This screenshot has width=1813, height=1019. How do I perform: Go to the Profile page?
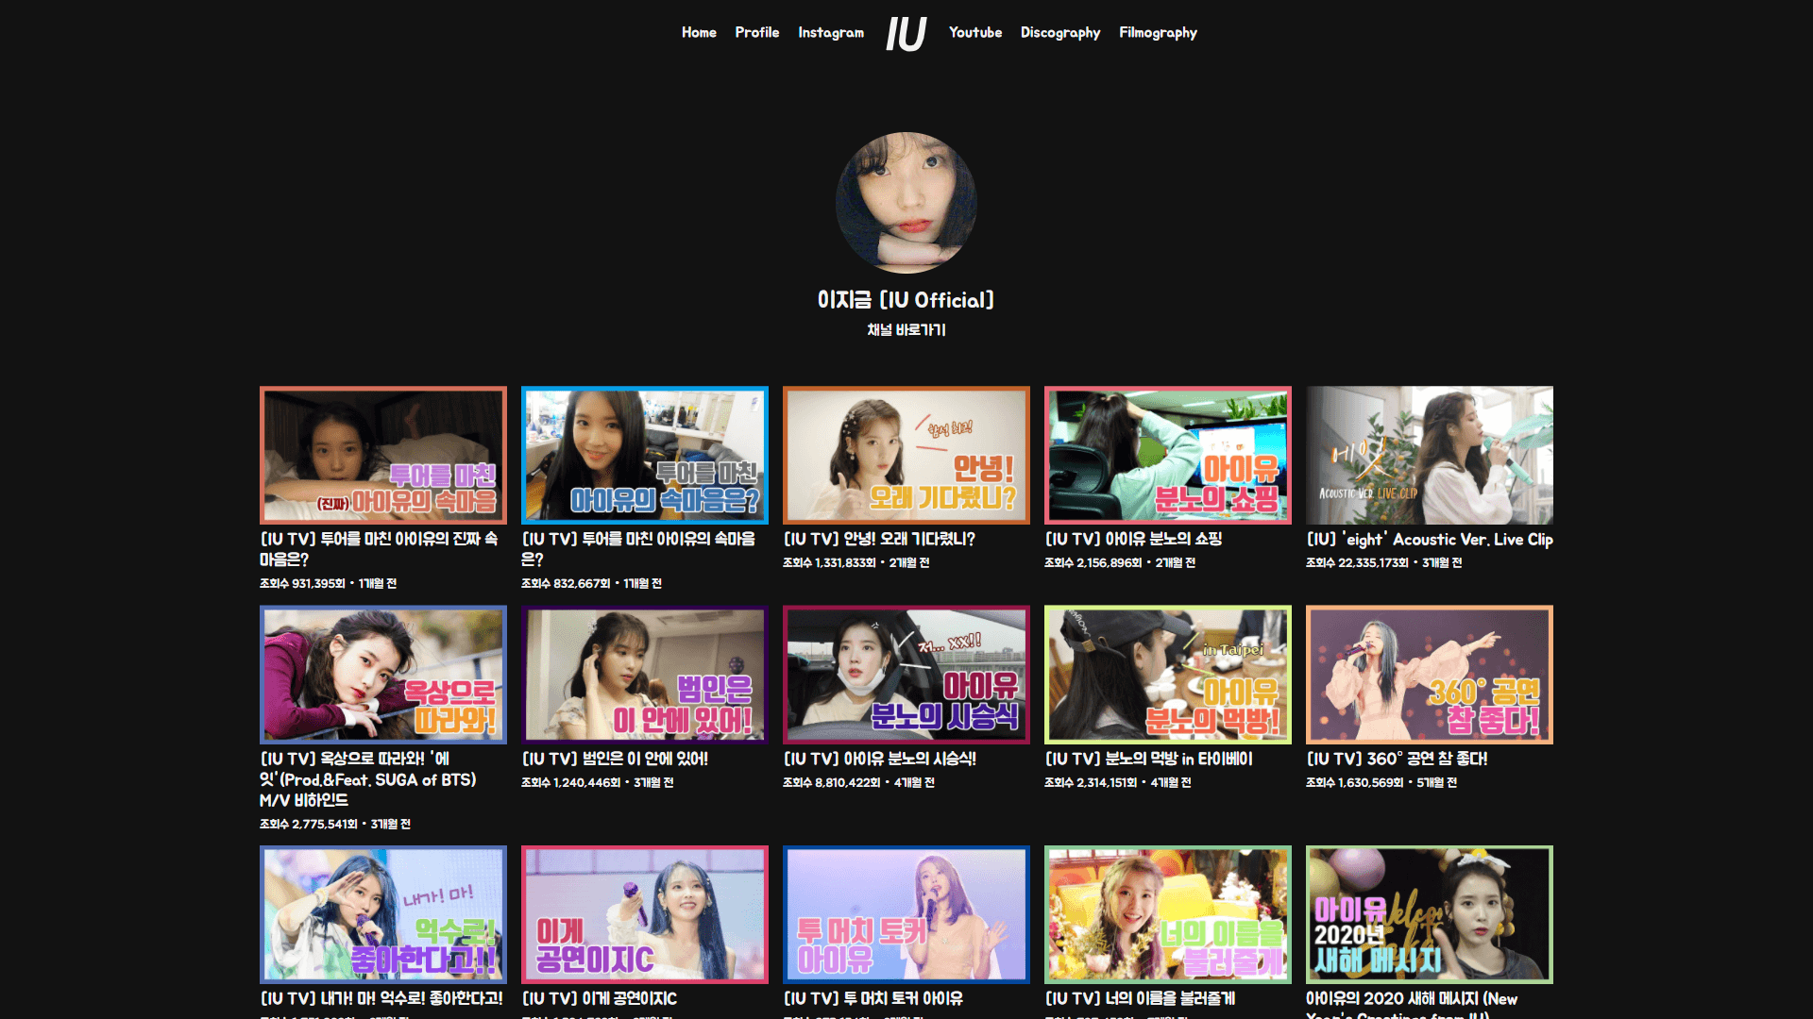[756, 32]
